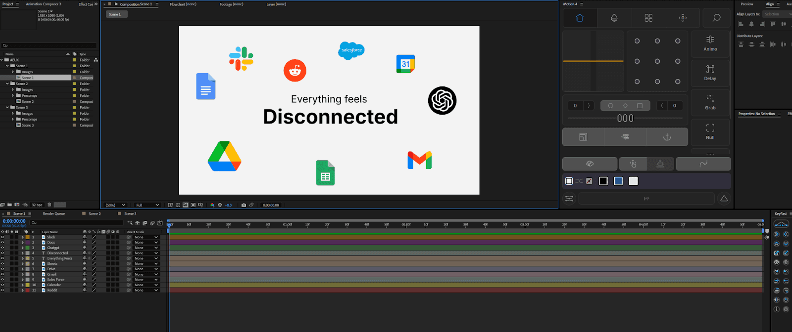
Task: Click the project flowchart icon next to AEUX
Action: click(x=96, y=60)
